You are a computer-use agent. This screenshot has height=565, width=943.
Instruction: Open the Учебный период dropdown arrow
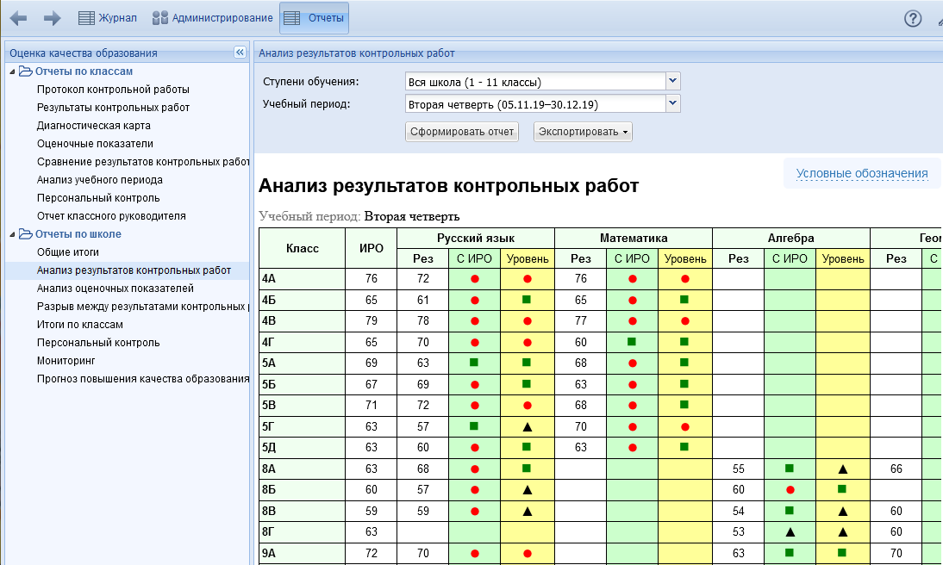(x=673, y=103)
